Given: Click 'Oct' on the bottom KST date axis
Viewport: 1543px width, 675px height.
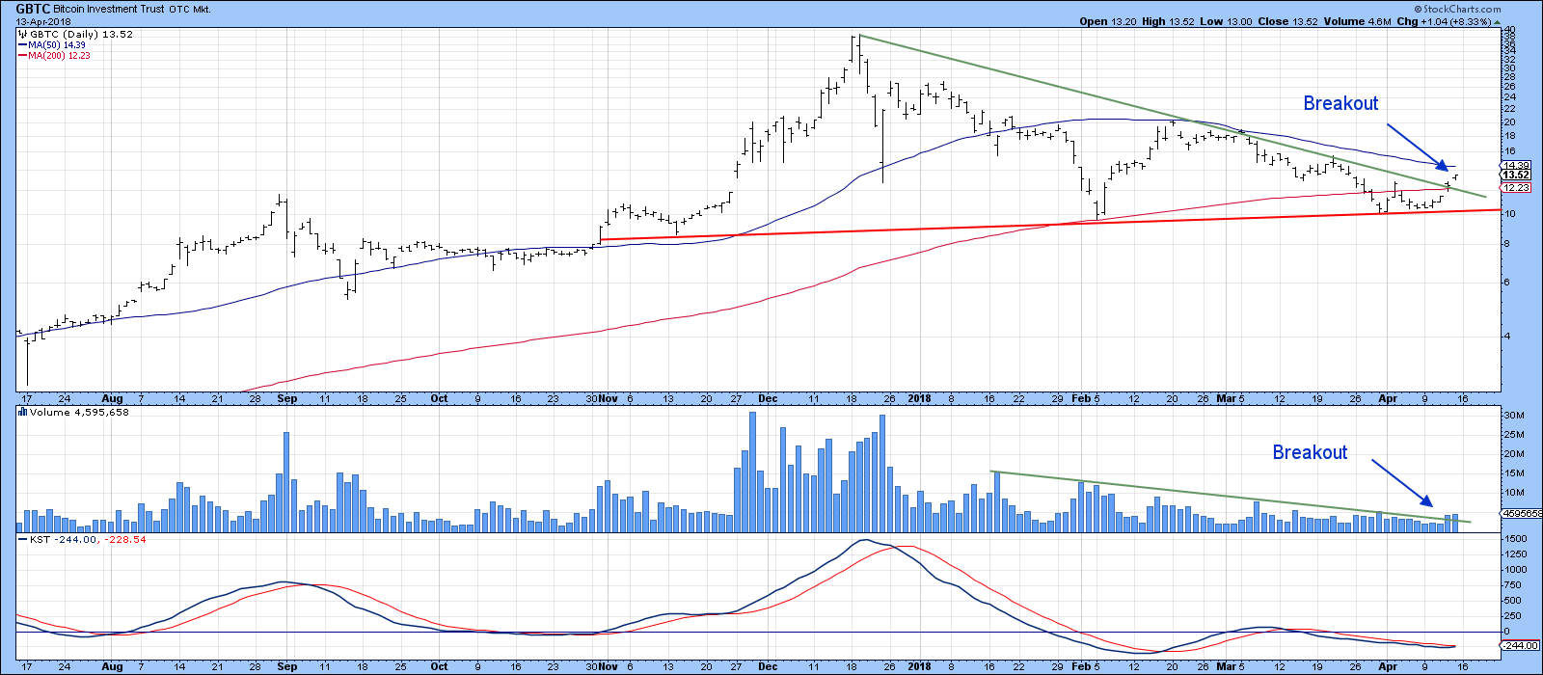Looking at the screenshot, I should coord(439,667).
